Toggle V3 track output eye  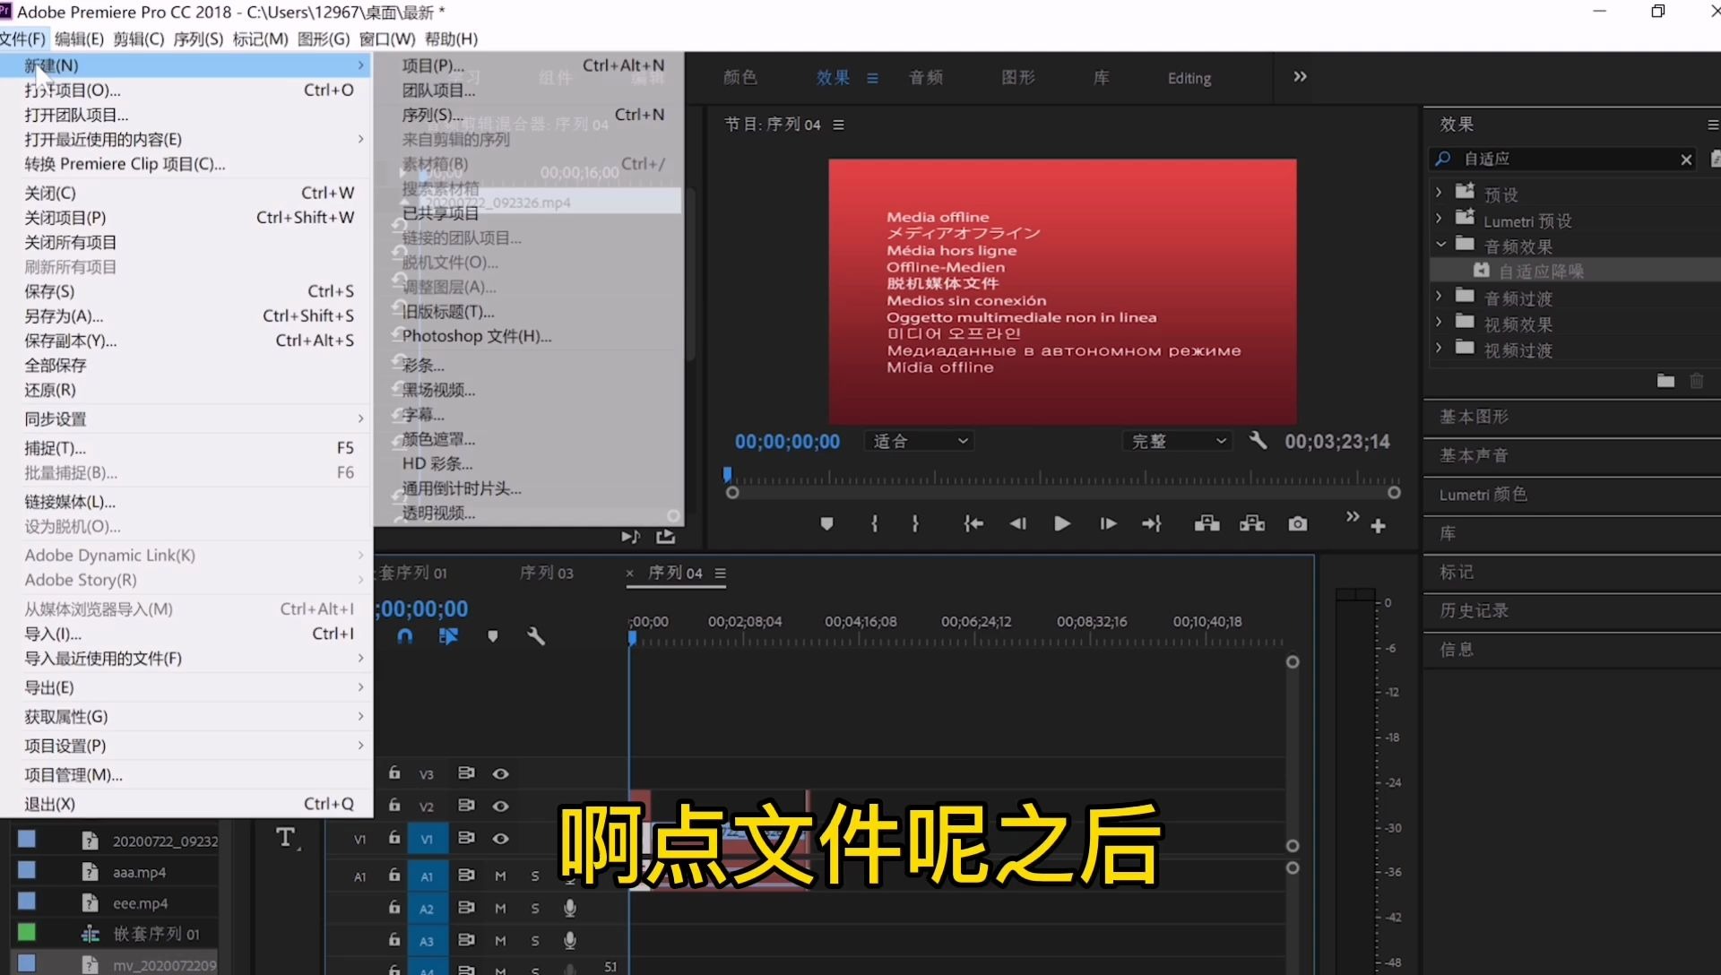coord(500,773)
